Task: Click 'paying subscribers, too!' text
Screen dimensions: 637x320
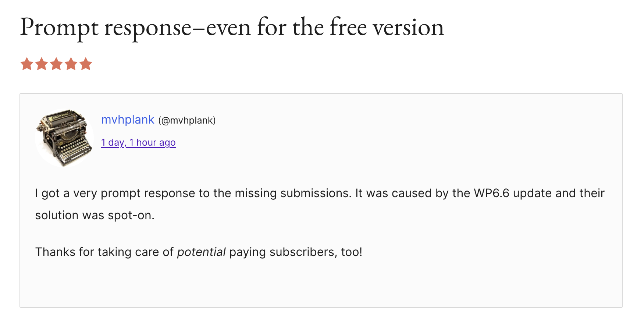Action: click(296, 252)
